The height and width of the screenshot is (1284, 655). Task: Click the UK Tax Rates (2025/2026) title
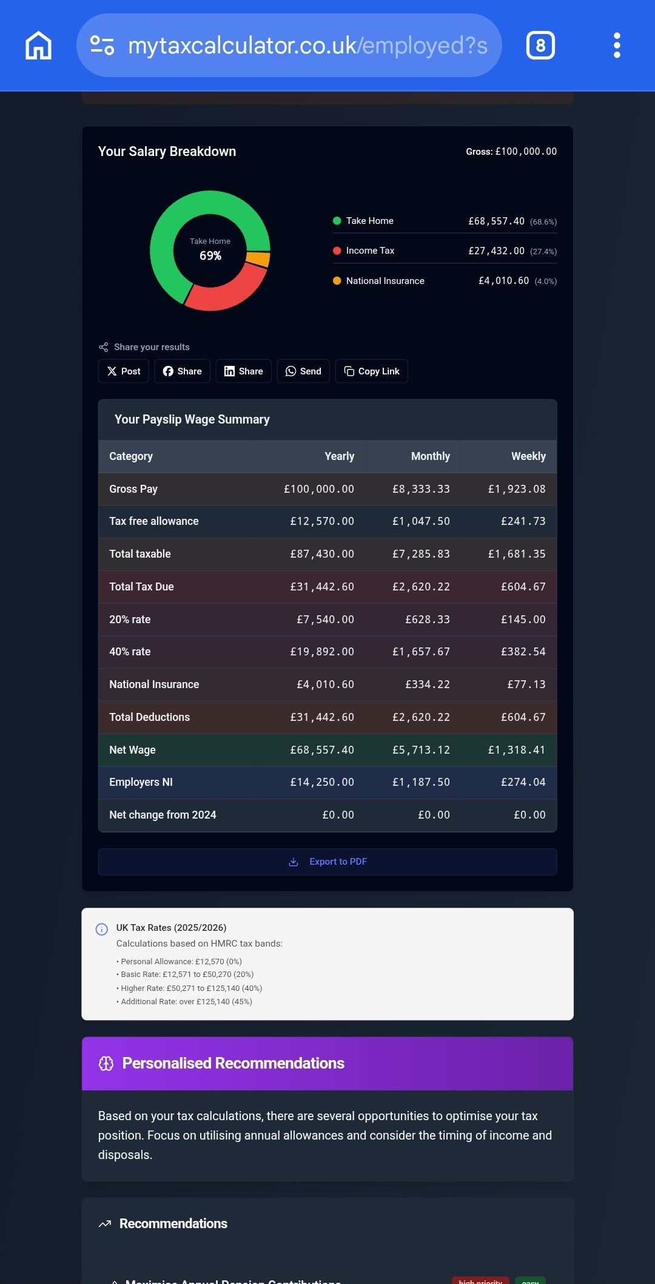[171, 928]
